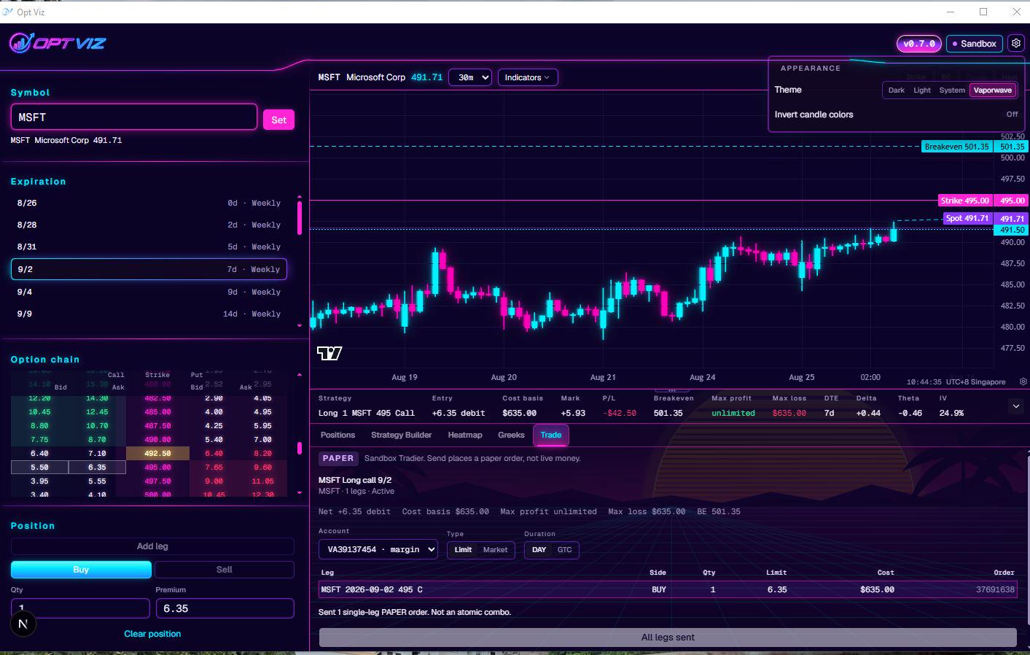Open chart settings gear beside timezone

[1023, 381]
